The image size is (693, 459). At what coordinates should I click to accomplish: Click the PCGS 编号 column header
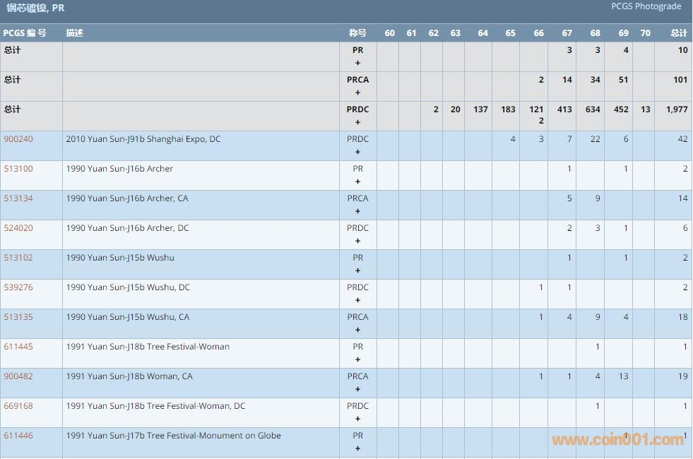(x=25, y=33)
